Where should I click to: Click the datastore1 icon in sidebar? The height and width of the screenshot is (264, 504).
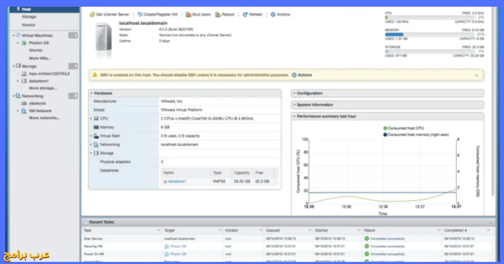pos(24,81)
